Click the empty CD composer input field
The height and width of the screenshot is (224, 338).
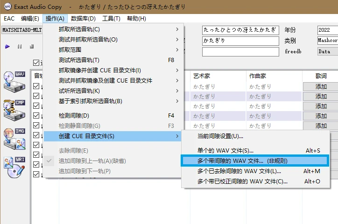240,52
